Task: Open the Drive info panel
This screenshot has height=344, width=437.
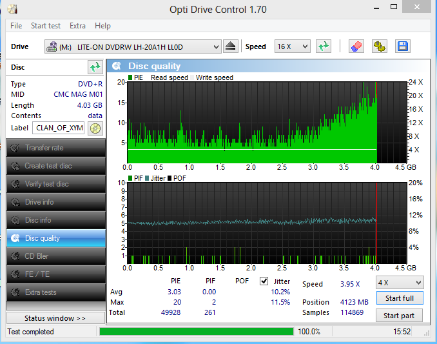Action: [x=55, y=202]
